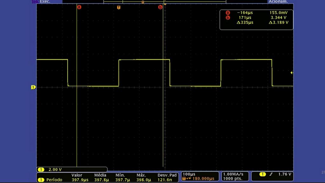Click cursor b time value 171µs
This screenshot has height=183, width=325.
[245, 17]
